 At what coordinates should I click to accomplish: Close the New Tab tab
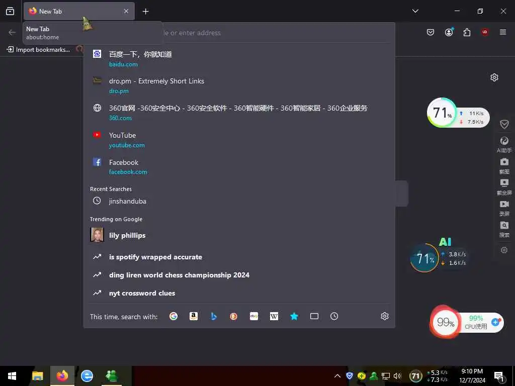pyautogui.click(x=126, y=11)
